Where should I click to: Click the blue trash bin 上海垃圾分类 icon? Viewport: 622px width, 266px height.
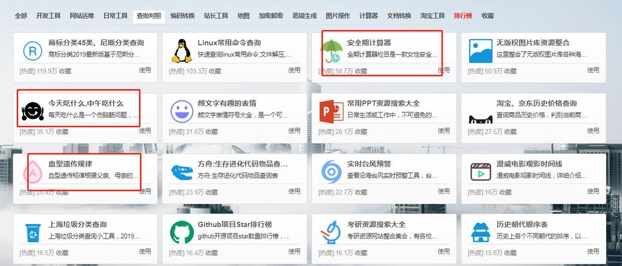coord(33,233)
